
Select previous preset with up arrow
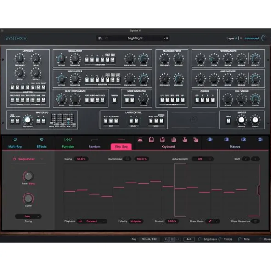(x=164, y=38)
